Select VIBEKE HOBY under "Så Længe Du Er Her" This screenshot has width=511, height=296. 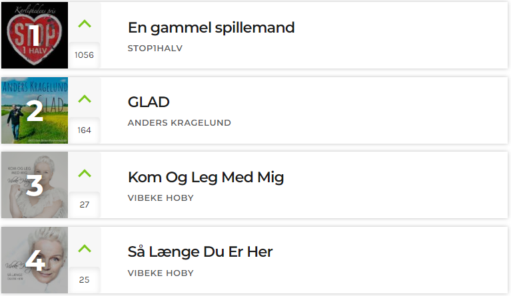[x=161, y=273]
